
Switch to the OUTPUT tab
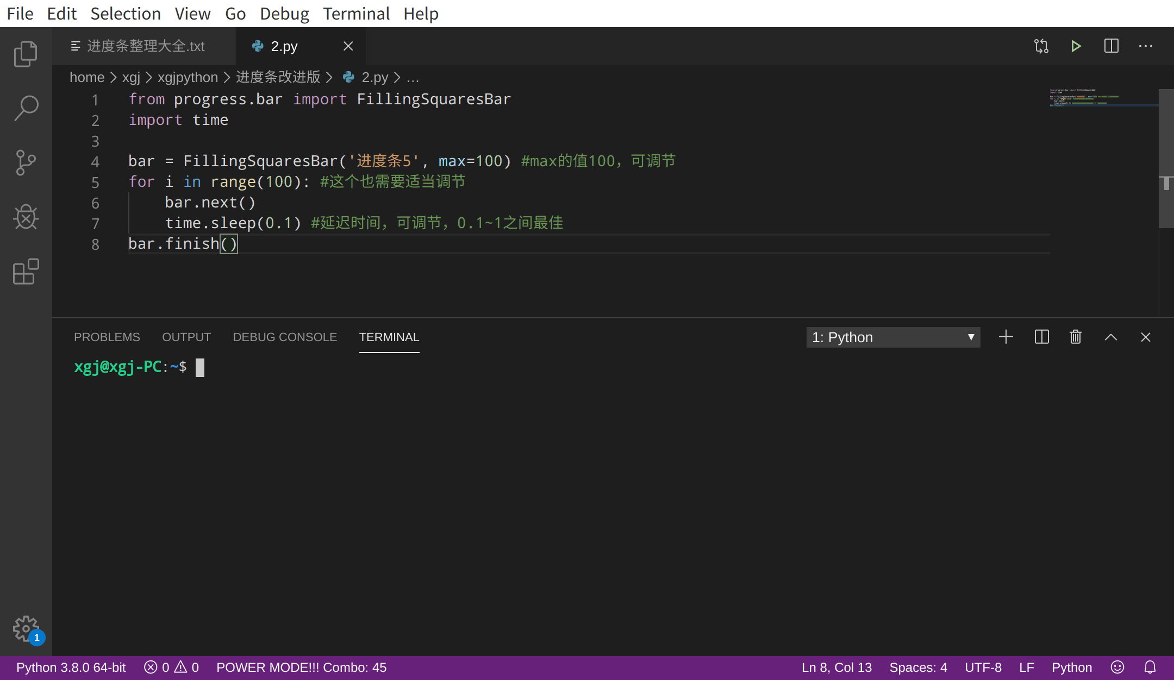tap(186, 337)
